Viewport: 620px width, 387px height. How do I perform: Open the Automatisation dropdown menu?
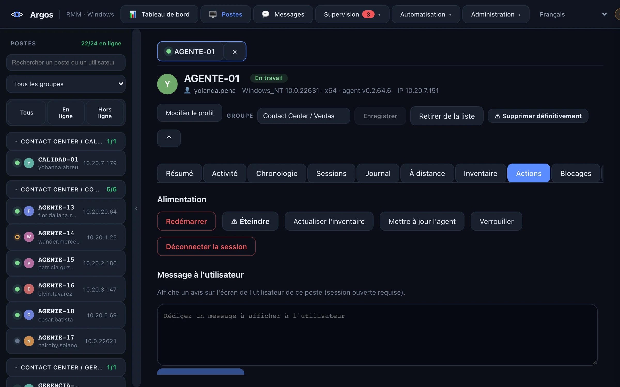[x=426, y=14]
